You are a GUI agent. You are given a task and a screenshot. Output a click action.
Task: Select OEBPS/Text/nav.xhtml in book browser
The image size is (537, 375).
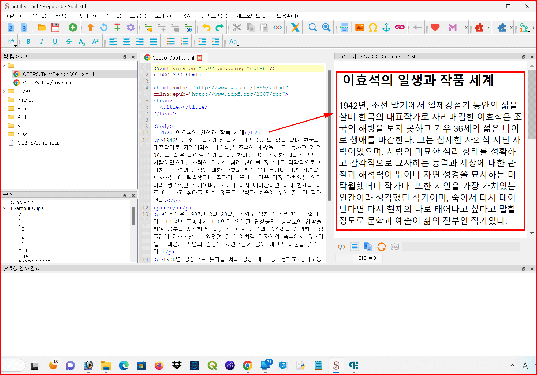[48, 83]
